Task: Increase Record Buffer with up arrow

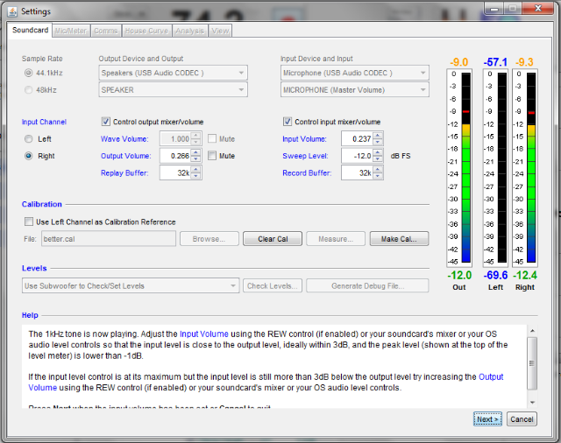Action: 378,170
